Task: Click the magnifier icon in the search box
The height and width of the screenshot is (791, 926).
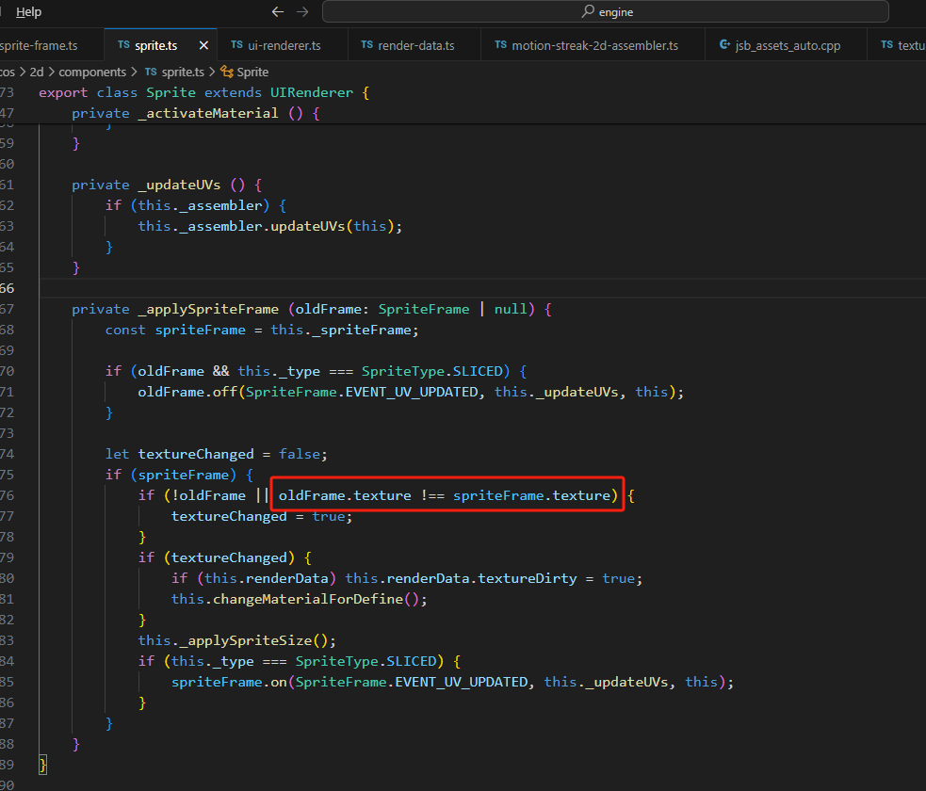Action: tap(588, 12)
